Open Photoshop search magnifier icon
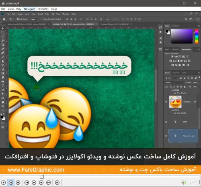This screenshot has height=187, width=201. (186, 19)
